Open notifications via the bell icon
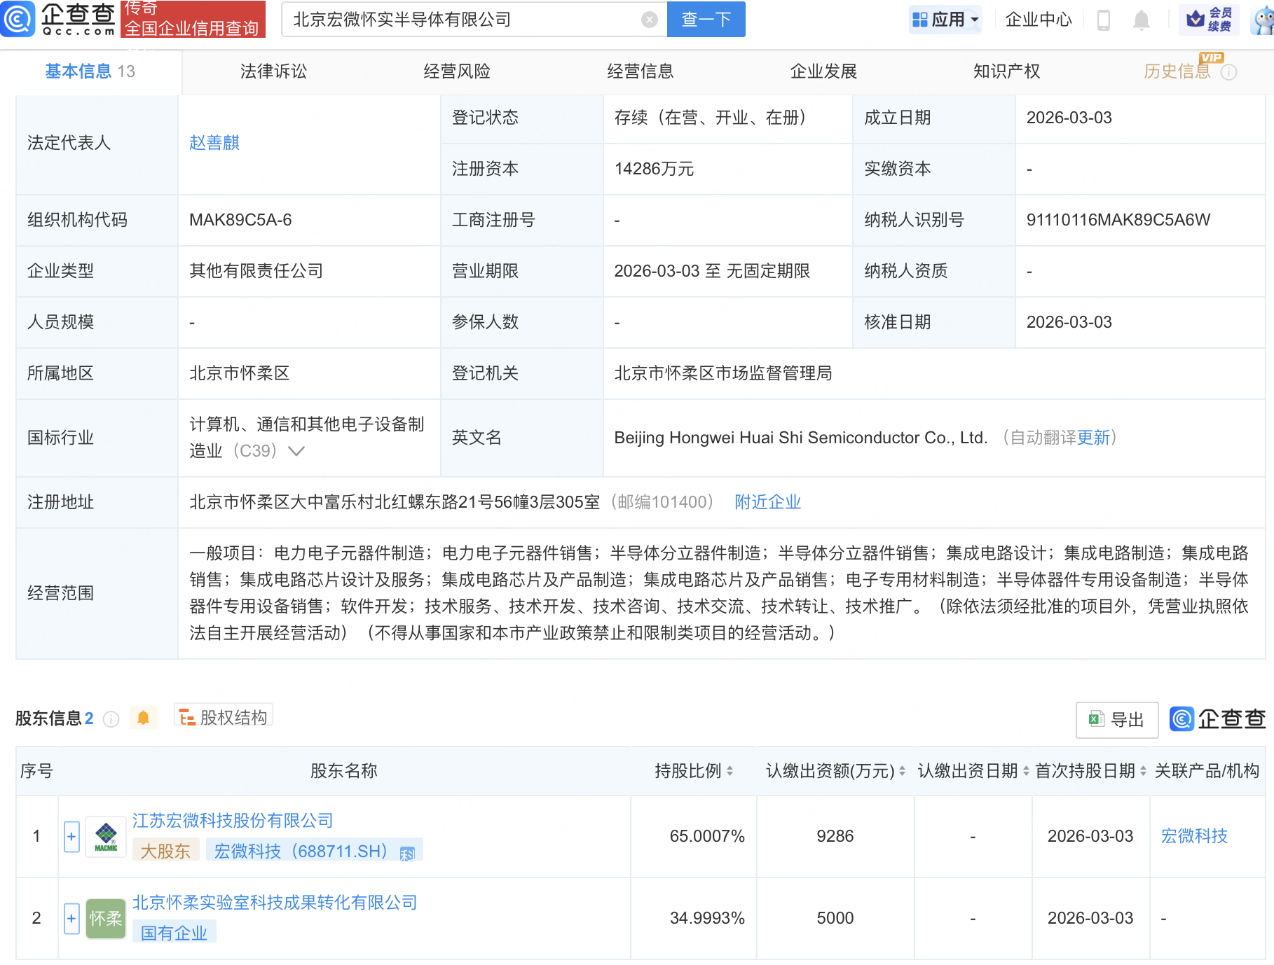Screen dimensions: 1274x965 1141,20
